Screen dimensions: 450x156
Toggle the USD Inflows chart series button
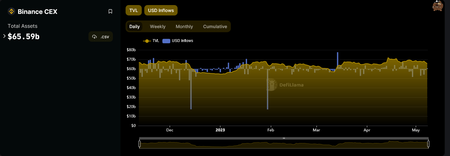pos(161,10)
